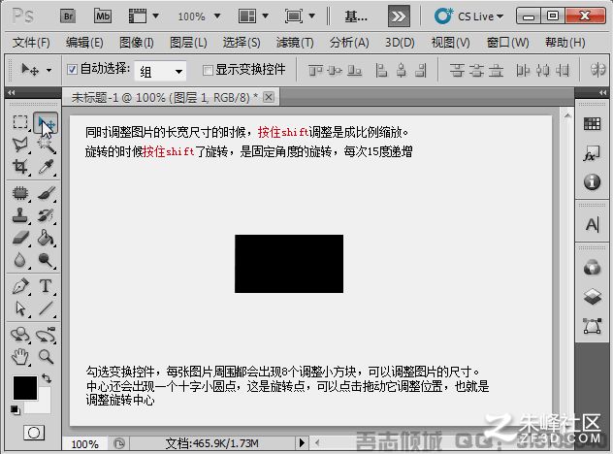
Task: Click the zoom percentage field in status bar
Action: point(84,444)
